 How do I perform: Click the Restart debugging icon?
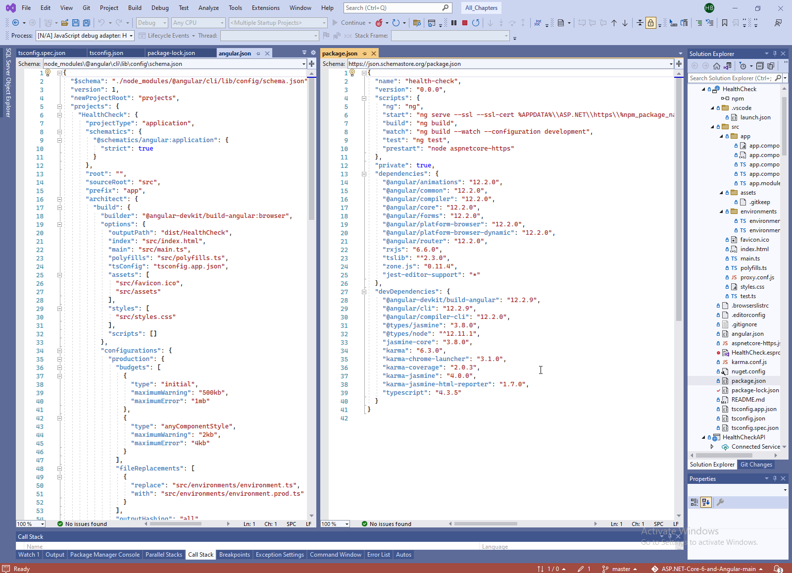pyautogui.click(x=475, y=23)
